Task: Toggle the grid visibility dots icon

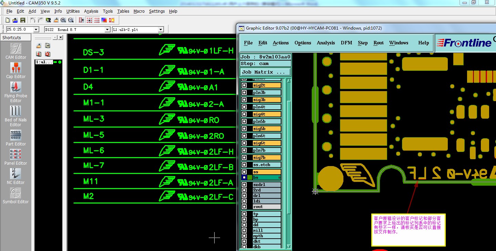Action: 97,20
